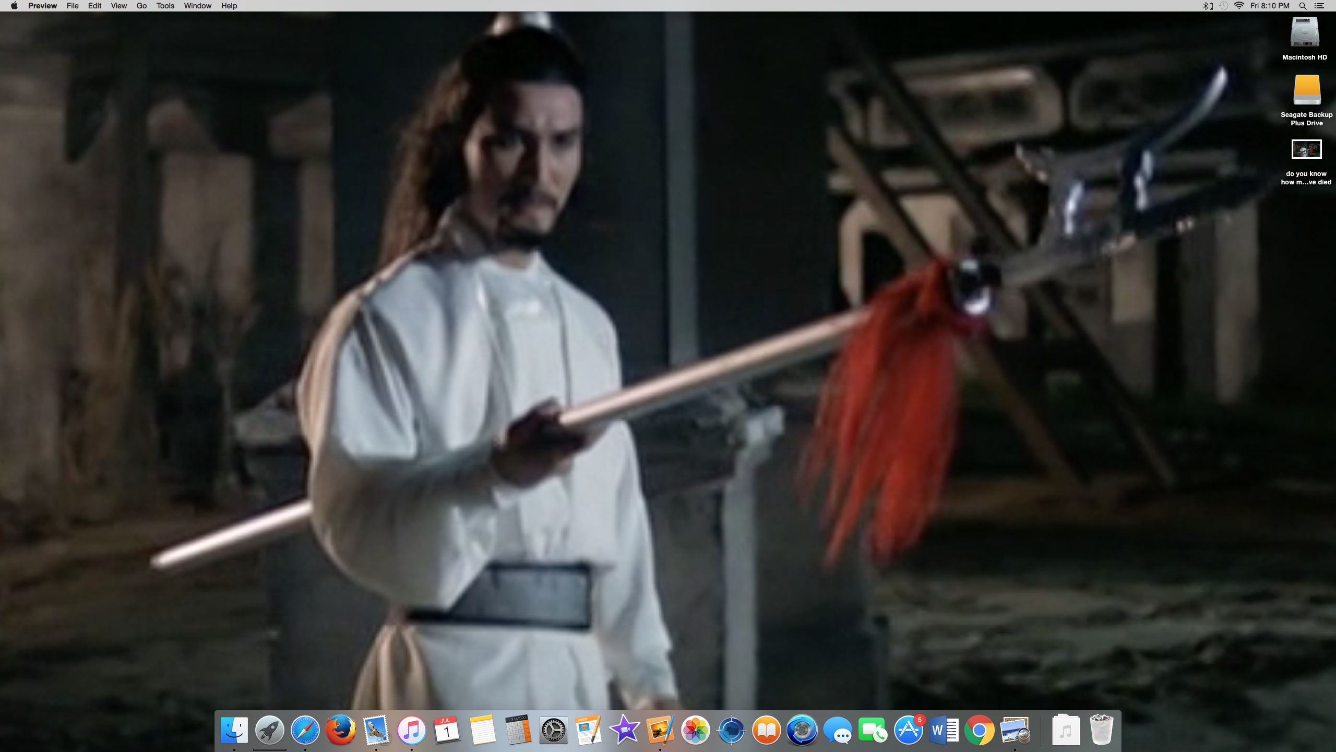The image size is (1336, 752).
Task: Open the File menu
Action: coord(73,6)
